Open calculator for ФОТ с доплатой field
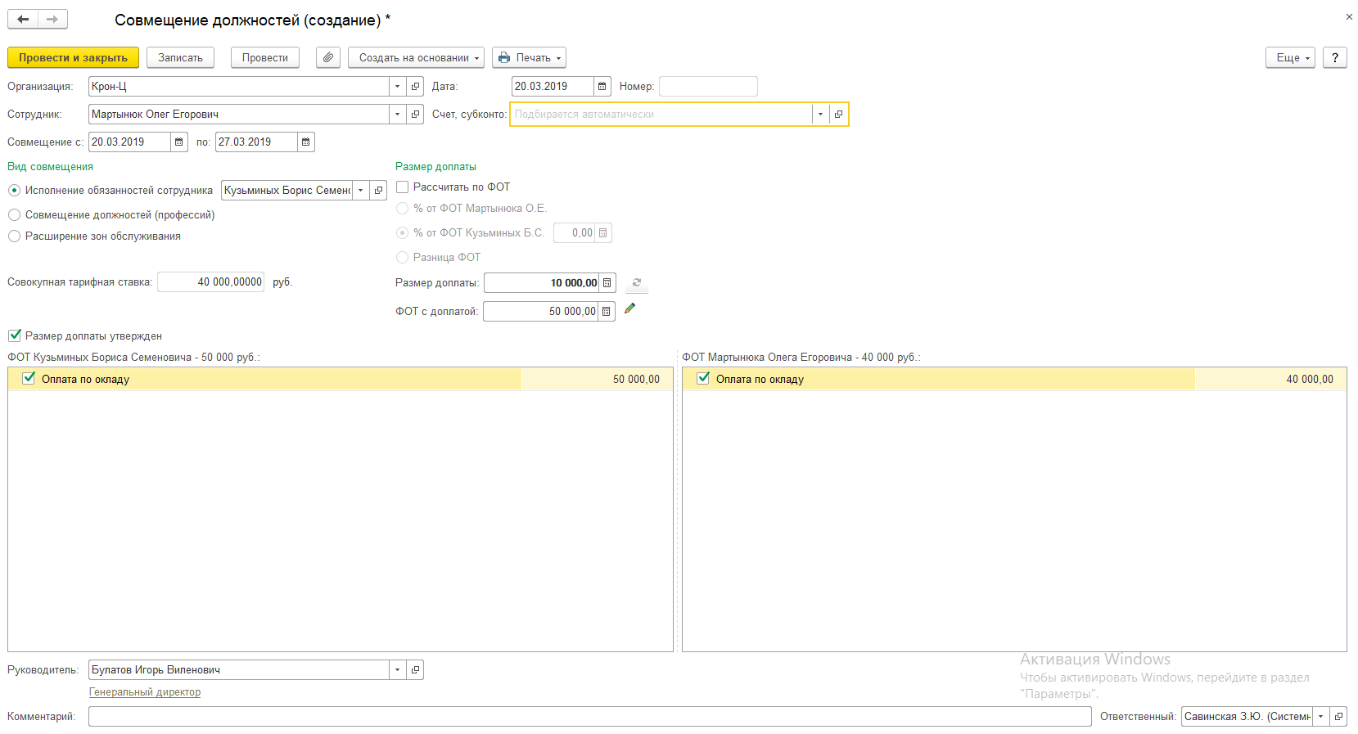The height and width of the screenshot is (734, 1358). pos(607,312)
